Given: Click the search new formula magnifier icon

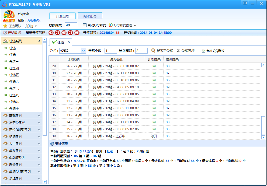Looking at the screenshot, I should point(153,51).
